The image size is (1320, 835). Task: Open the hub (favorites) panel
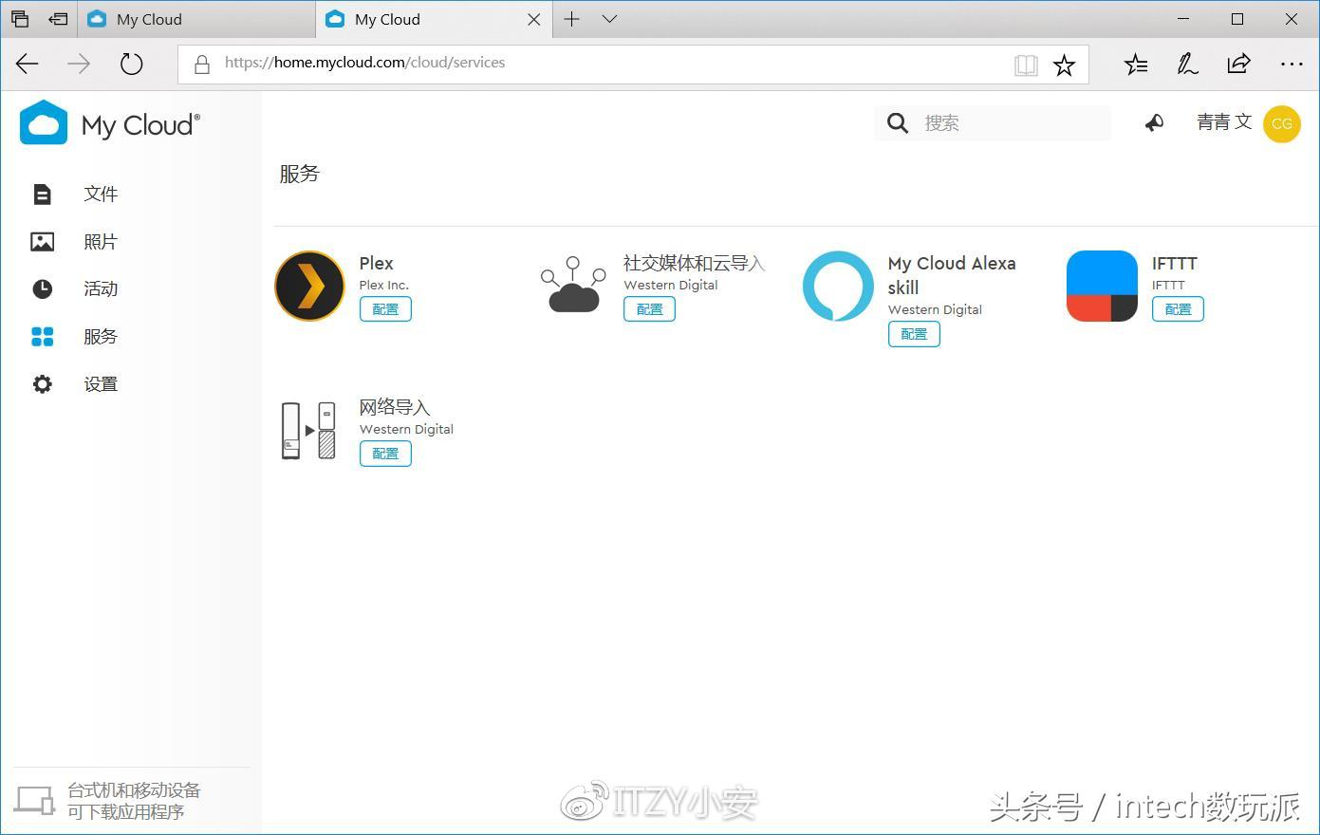[1135, 64]
